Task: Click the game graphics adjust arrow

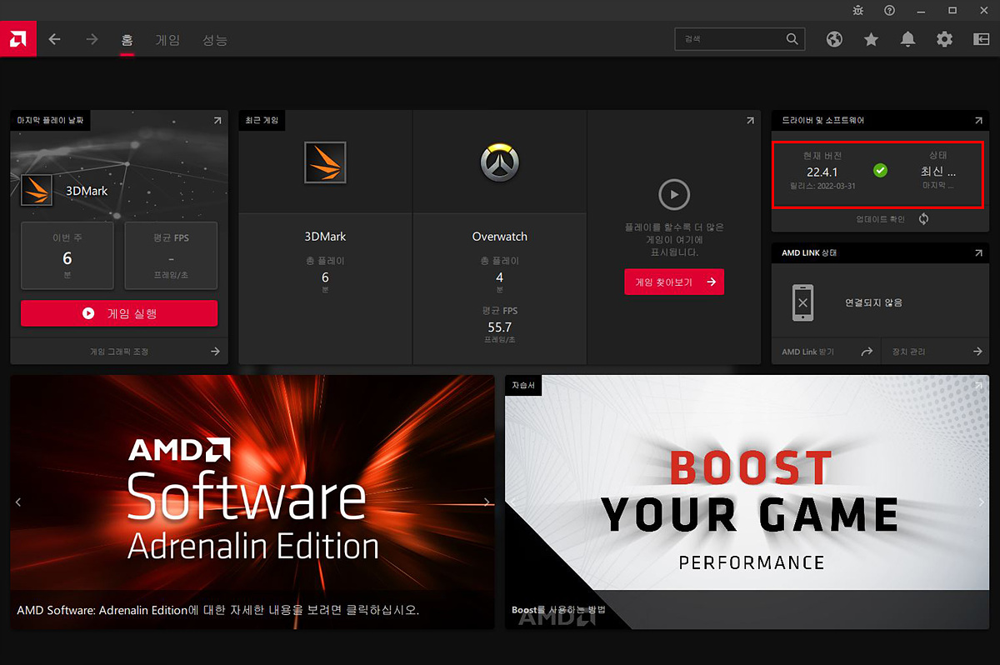Action: point(215,352)
